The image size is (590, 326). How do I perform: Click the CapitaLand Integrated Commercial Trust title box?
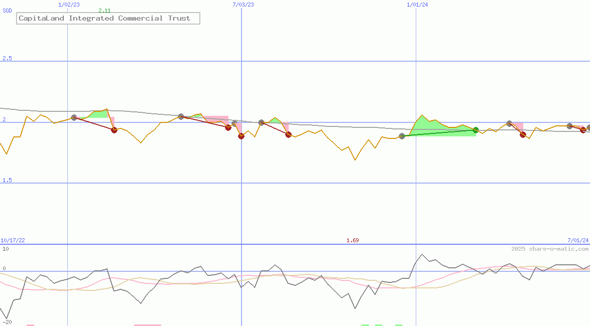[x=108, y=19]
